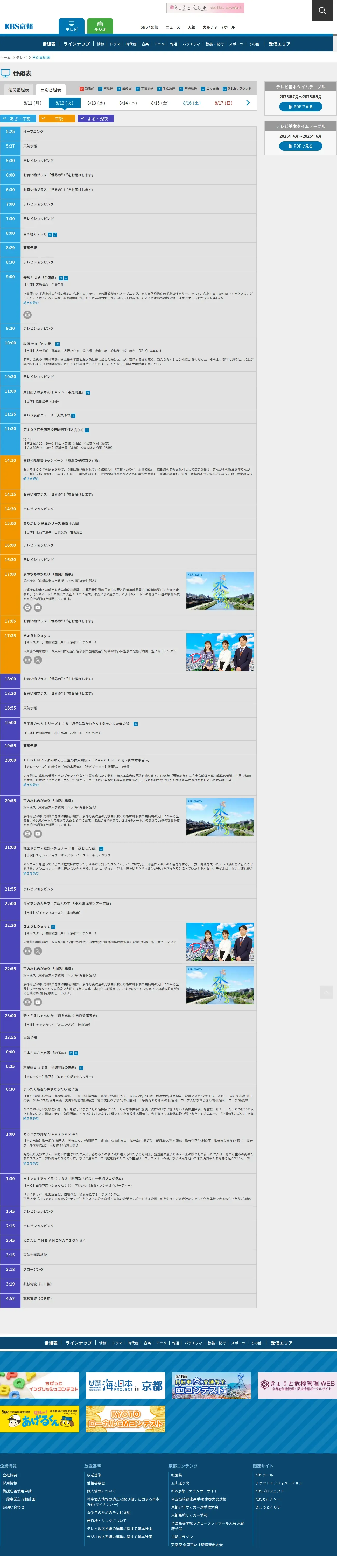This screenshot has height=1556, width=337.
Task: Open the globe website icon in the 9:00 program
Action: pos(27,315)
